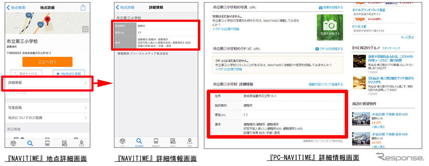Screen dimensions: 429x166
Task: Select 施設種別 避難所 row in PC table
Action: tap(277, 106)
